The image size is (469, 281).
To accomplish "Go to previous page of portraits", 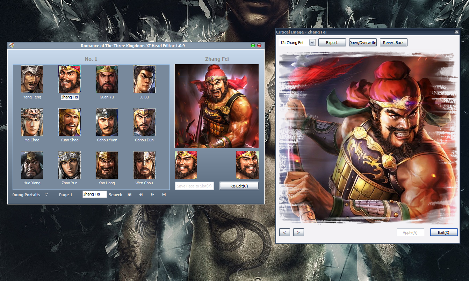I will coord(141,194).
